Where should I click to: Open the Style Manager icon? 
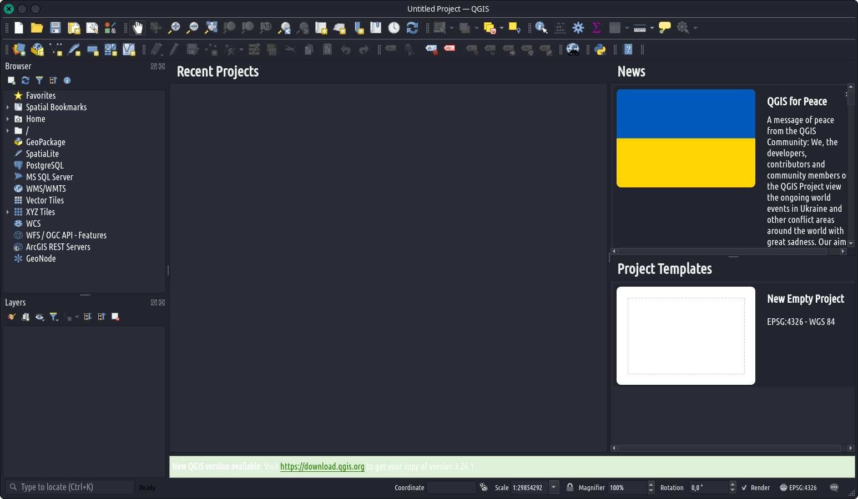coord(110,28)
